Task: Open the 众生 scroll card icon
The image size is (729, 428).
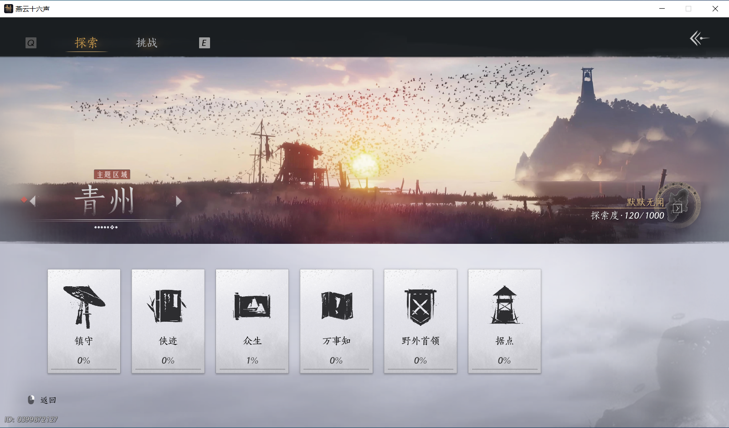Action: coord(252,306)
